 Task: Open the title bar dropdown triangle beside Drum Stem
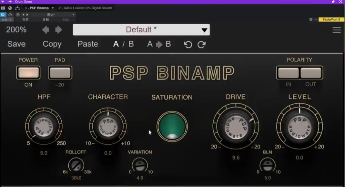click(3, 2)
